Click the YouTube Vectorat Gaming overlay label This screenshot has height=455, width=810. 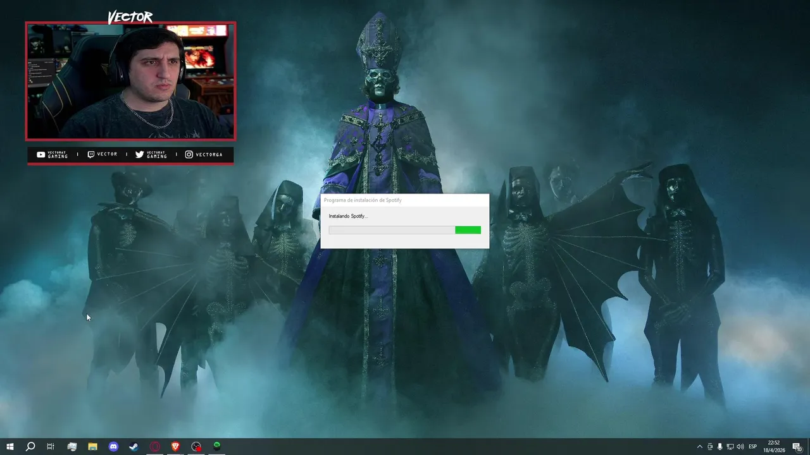point(53,154)
